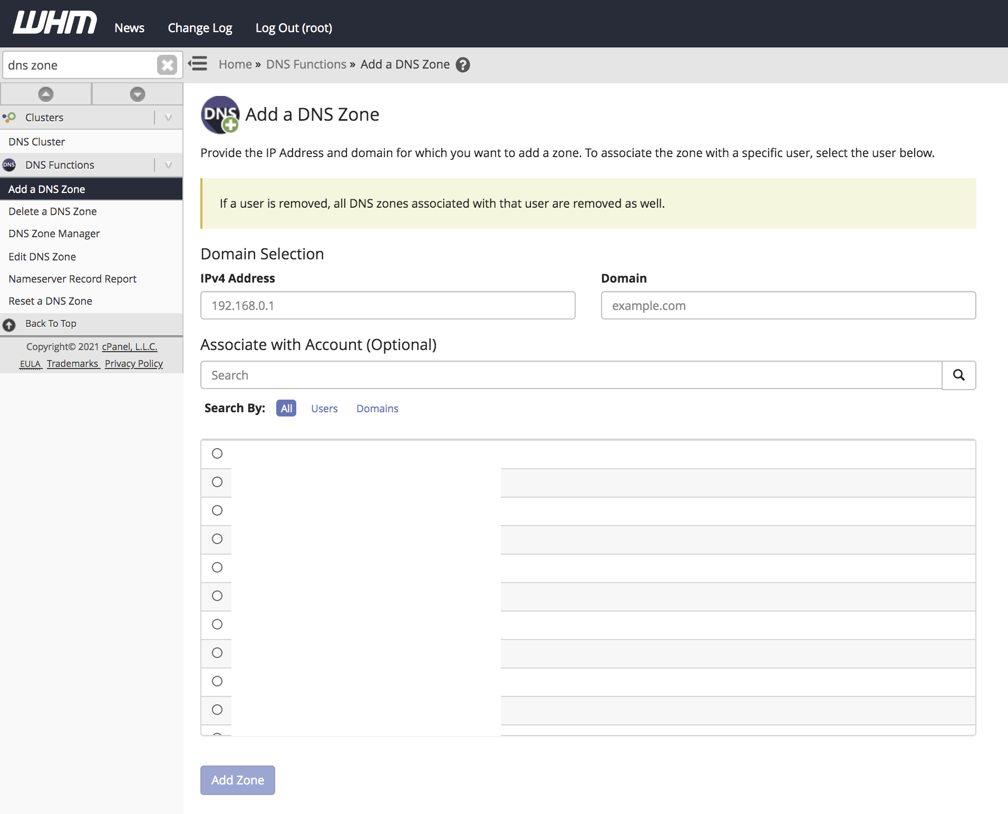Select the third account radio button

tap(217, 510)
